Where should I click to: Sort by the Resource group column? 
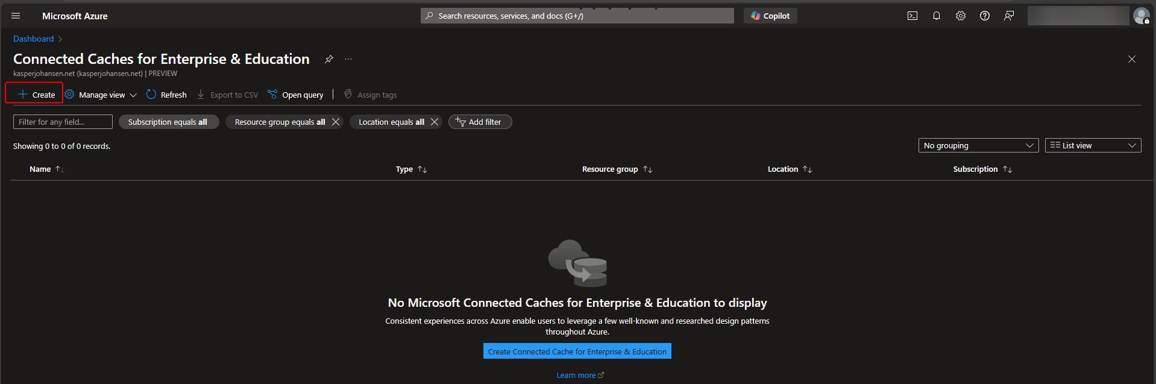click(x=617, y=169)
